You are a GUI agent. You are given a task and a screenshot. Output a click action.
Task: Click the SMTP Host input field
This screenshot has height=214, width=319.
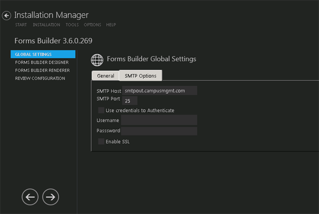(x=160, y=91)
